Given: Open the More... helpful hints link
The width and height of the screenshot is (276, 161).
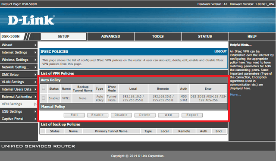Looking at the screenshot, I should coord(235,95).
